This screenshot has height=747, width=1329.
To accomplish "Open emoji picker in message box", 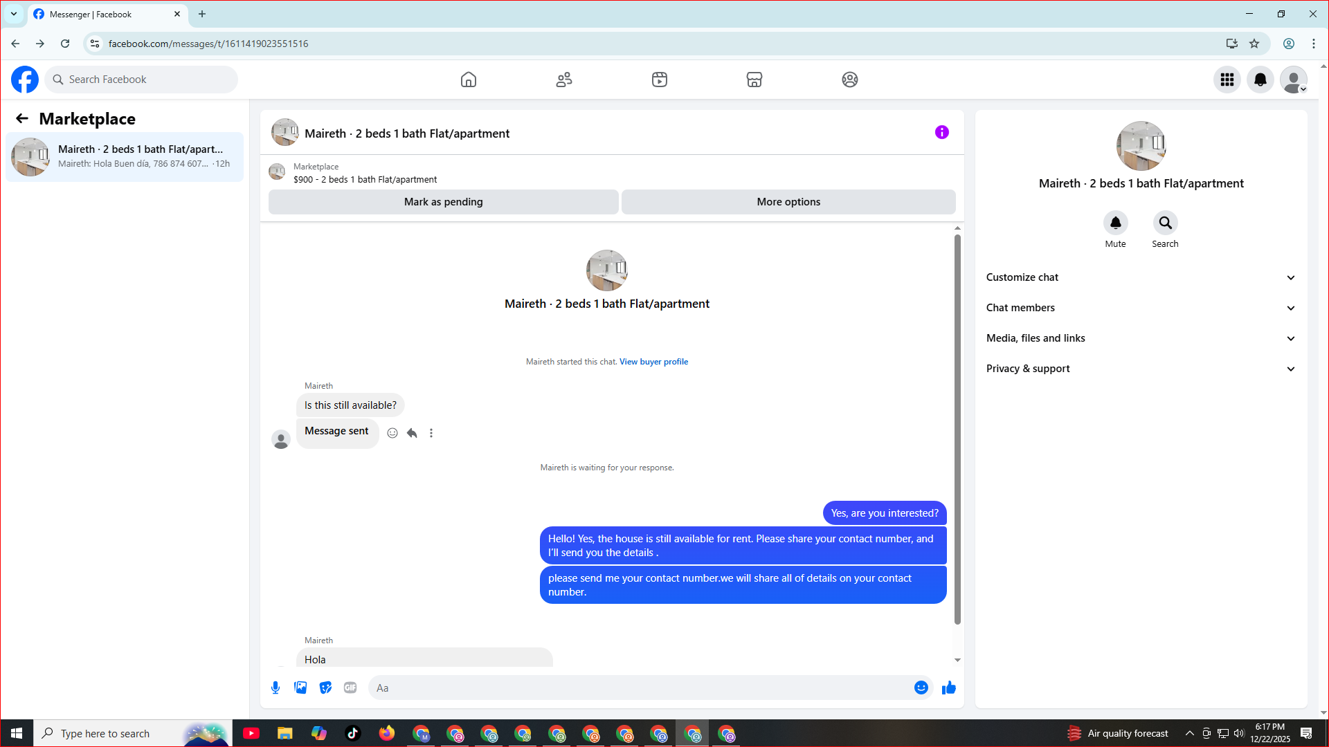I will [x=921, y=688].
